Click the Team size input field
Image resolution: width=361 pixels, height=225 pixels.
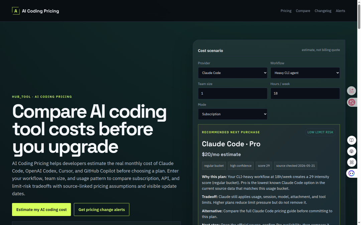(x=233, y=93)
